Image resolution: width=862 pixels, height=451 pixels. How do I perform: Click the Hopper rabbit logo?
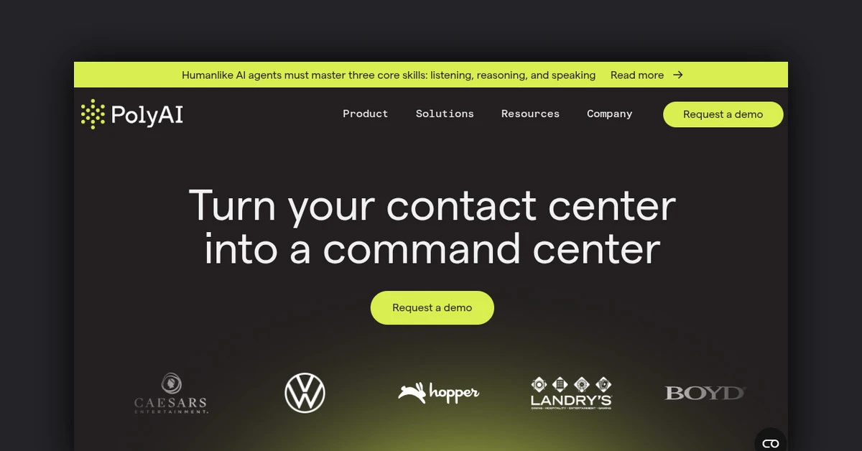coord(438,392)
